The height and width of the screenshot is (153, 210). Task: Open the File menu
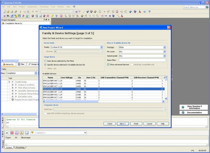tap(3, 7)
